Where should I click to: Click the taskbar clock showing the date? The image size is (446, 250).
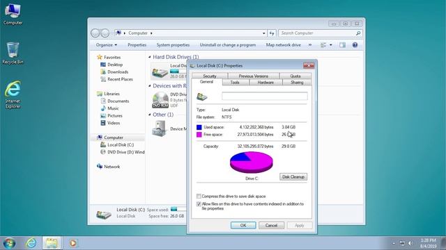tap(428, 243)
